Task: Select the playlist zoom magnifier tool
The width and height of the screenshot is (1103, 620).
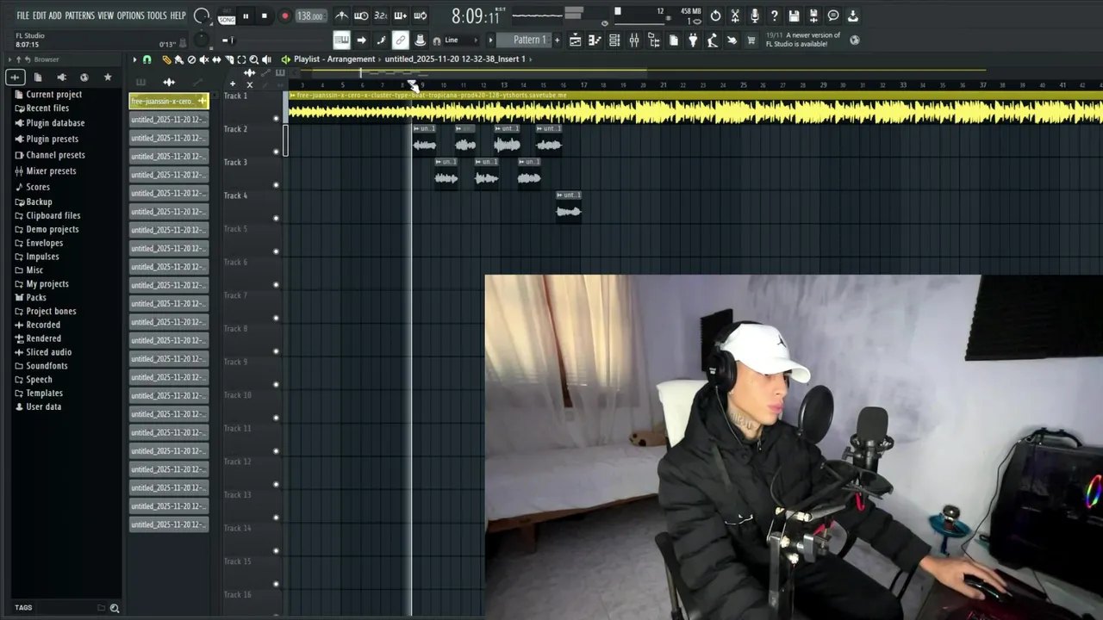Action: point(253,59)
